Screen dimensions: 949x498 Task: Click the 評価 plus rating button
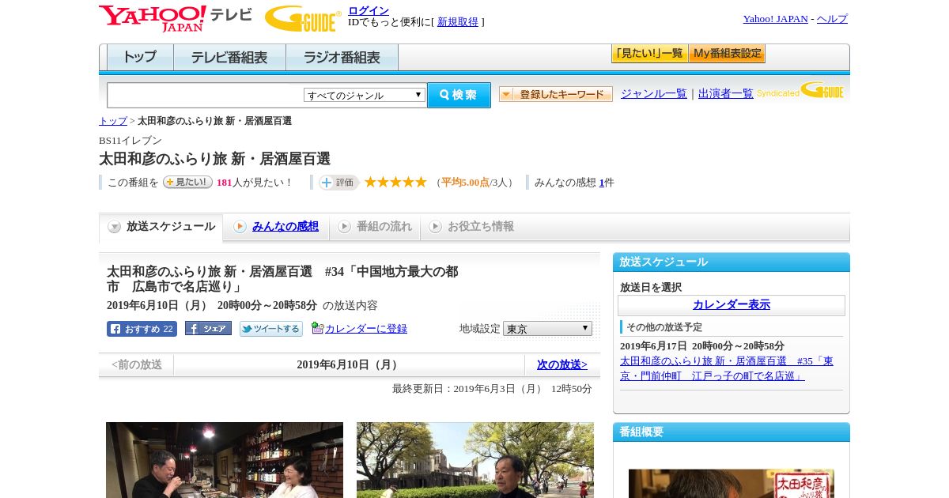coord(339,183)
